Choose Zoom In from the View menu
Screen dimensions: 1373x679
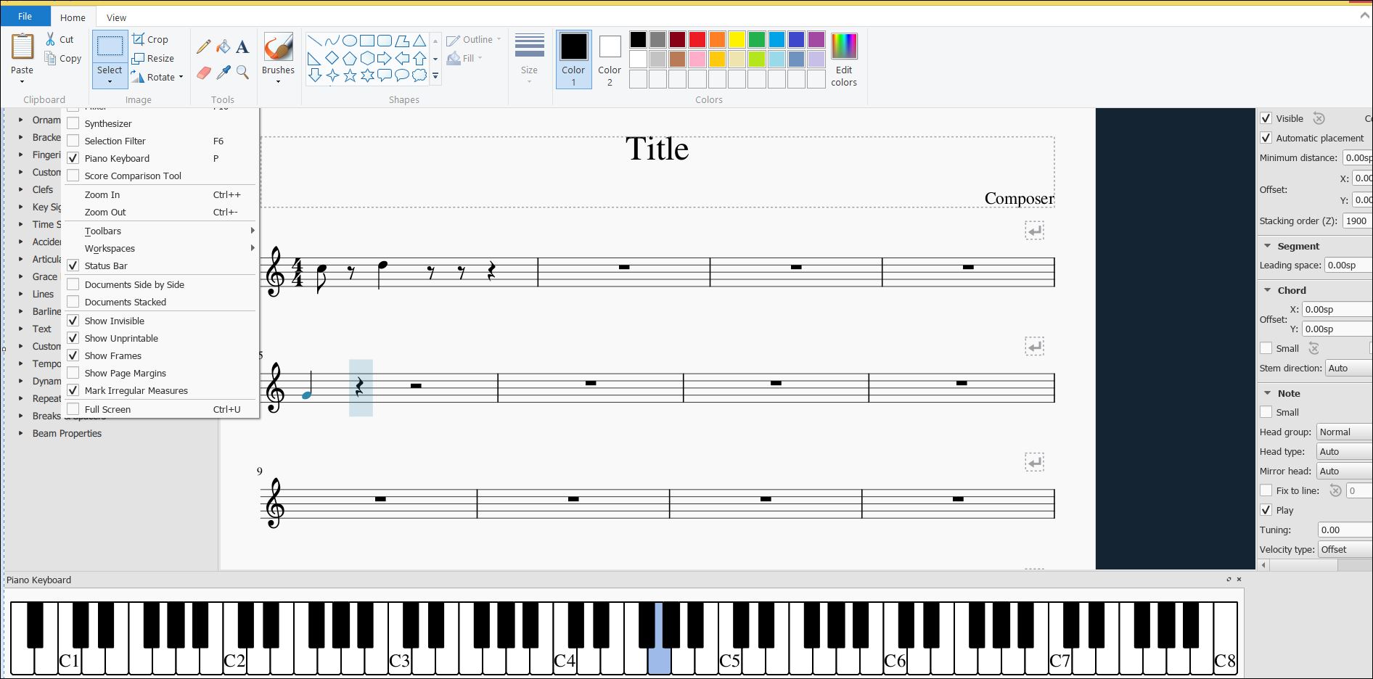pyautogui.click(x=102, y=194)
